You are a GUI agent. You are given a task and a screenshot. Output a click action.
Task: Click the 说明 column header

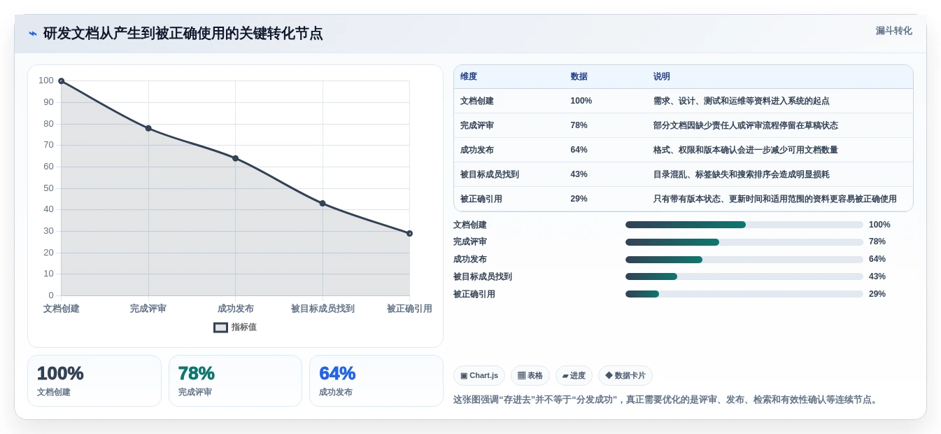662,77
